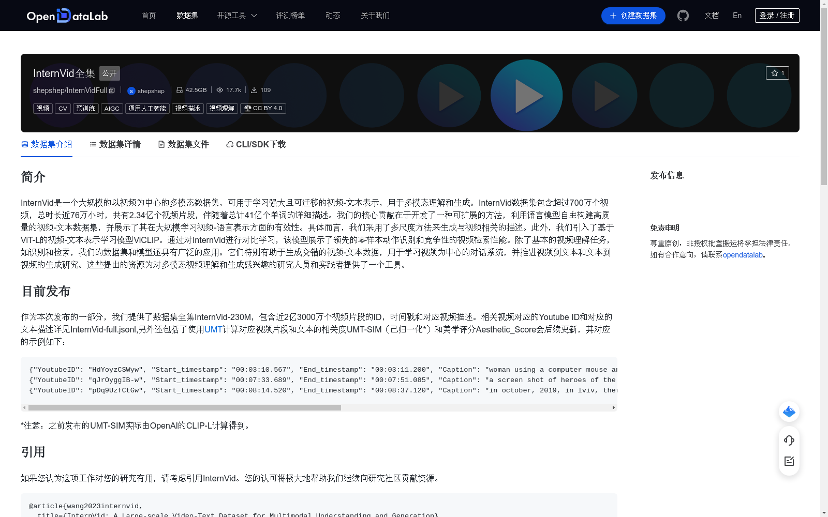Click the 视频理解 tag
The height and width of the screenshot is (517, 828).
(222, 109)
